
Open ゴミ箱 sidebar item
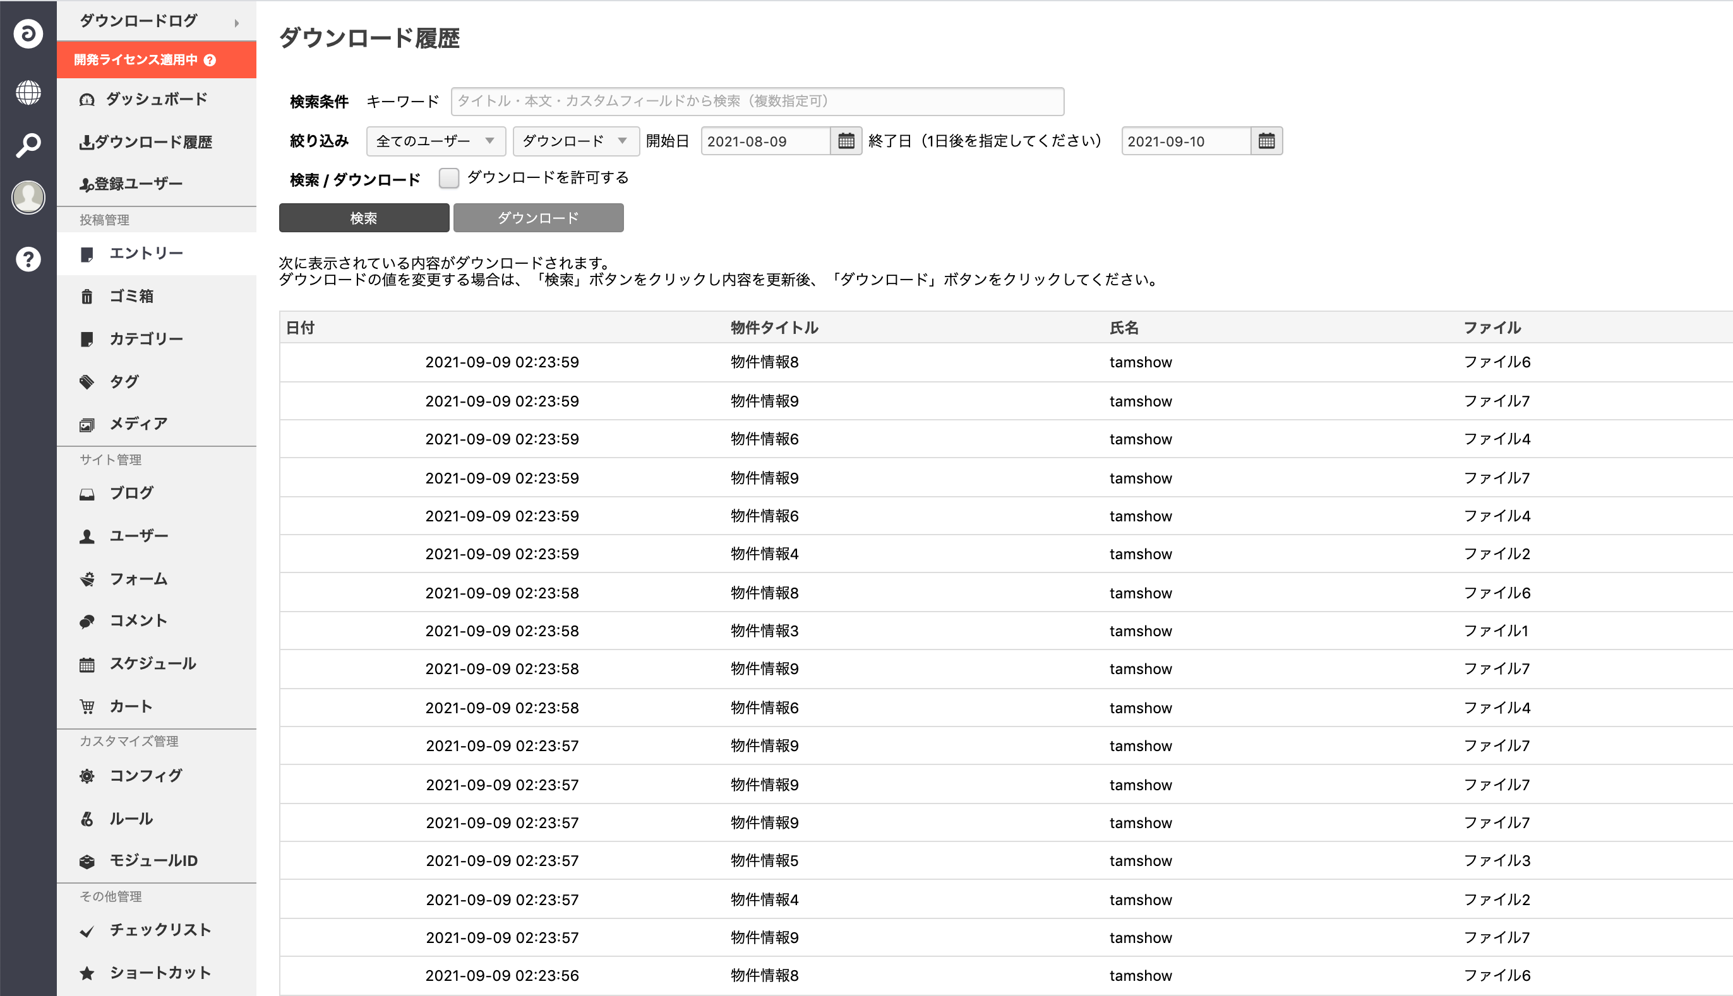click(x=157, y=296)
